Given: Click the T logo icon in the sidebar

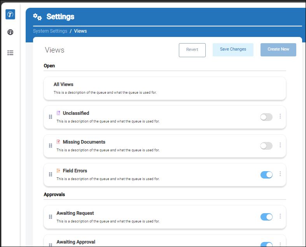Looking at the screenshot, I should pyautogui.click(x=10, y=14).
